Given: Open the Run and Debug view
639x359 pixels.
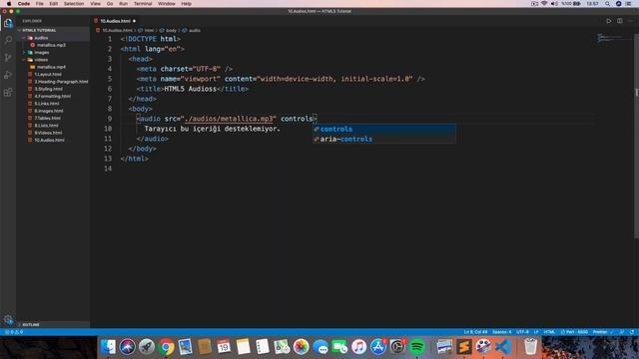Looking at the screenshot, I should [x=8, y=75].
